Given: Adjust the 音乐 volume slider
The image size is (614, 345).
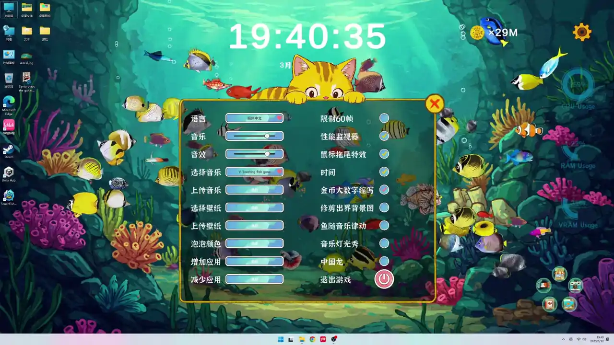Looking at the screenshot, I should point(255,136).
